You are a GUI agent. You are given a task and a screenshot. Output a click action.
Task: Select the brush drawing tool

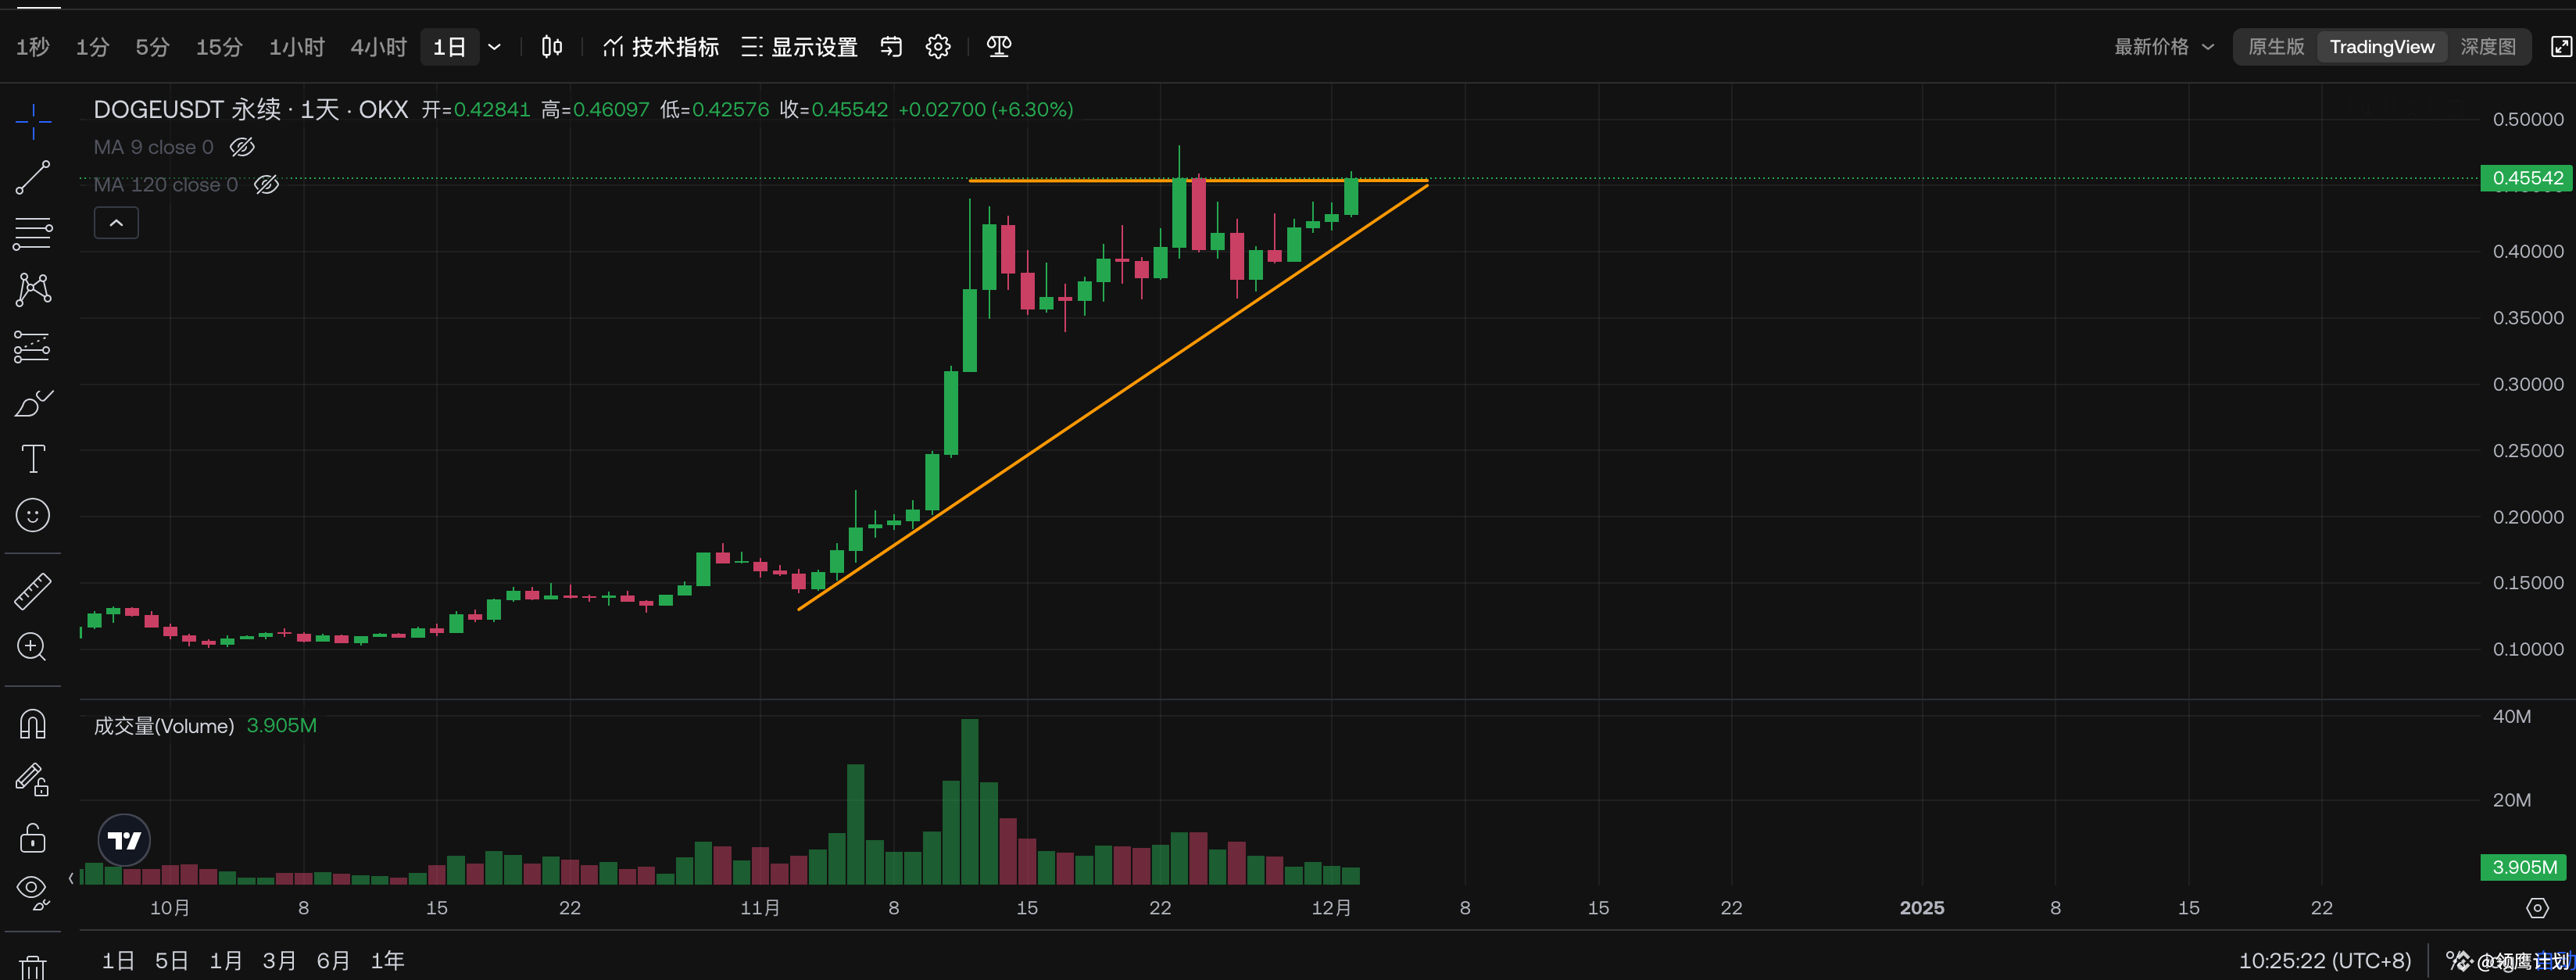pos(33,403)
